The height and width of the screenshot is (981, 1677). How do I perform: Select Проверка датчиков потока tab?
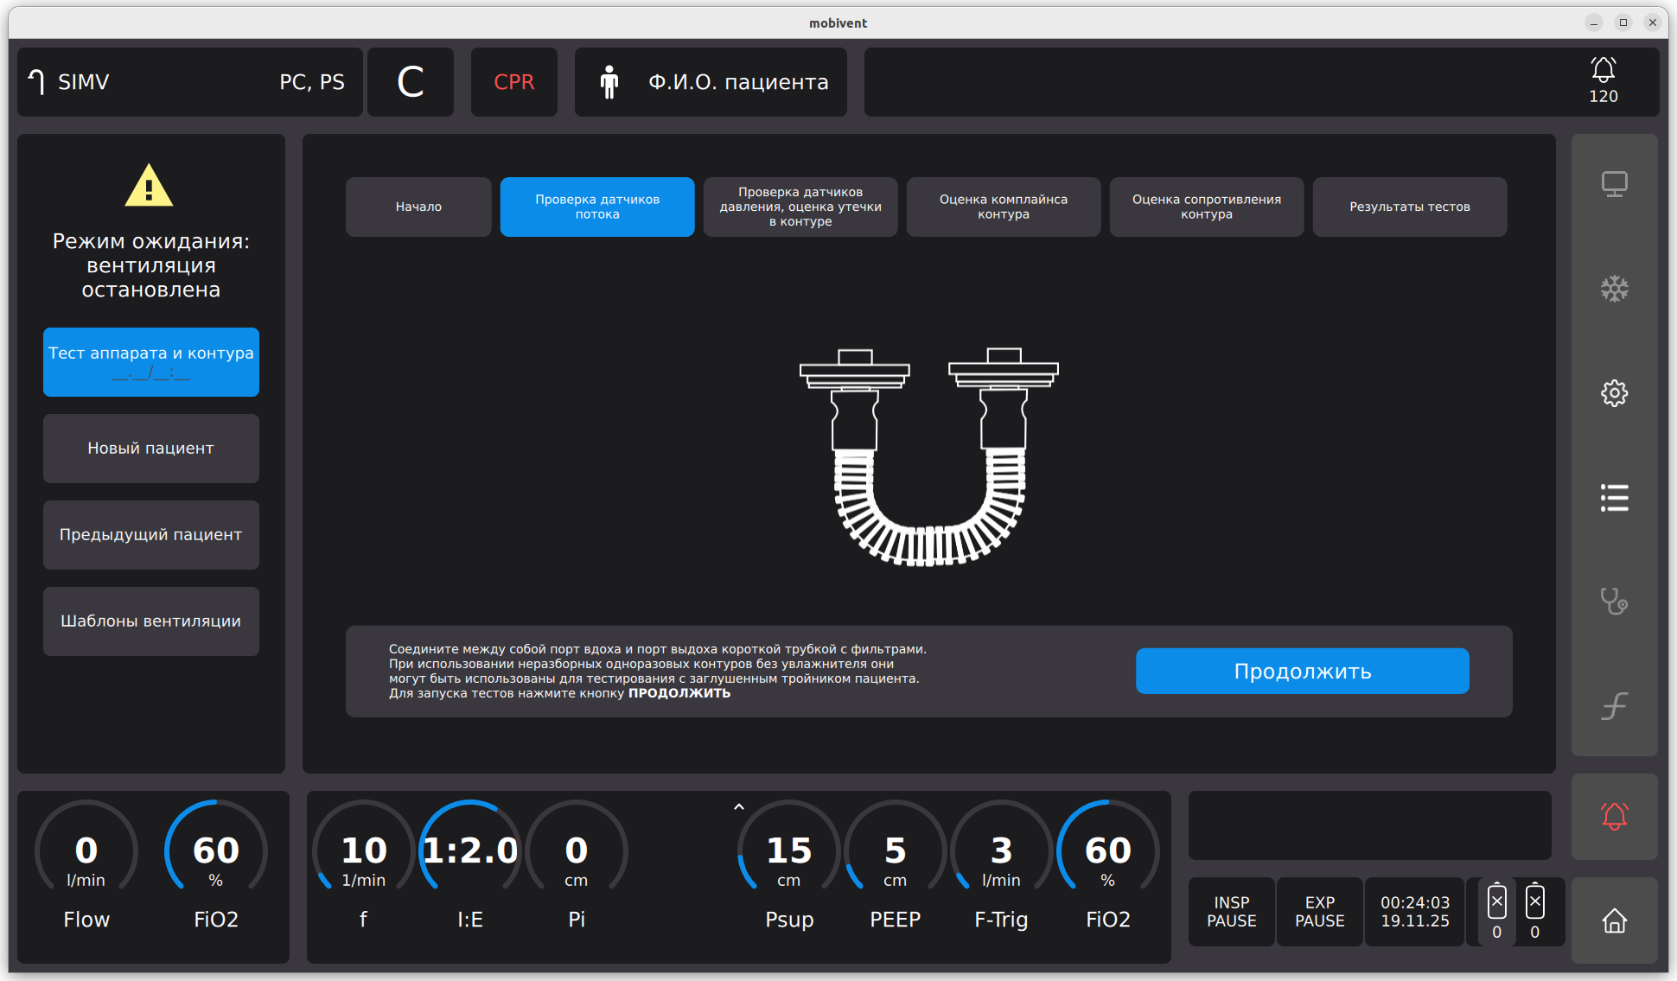pyautogui.click(x=597, y=207)
